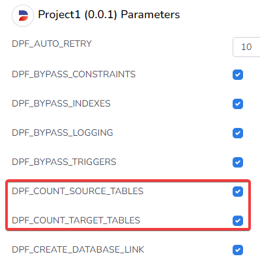260x263 pixels.
Task: Click the DPF_BYPASS_INDEXES parameter label
Action: tap(61, 103)
